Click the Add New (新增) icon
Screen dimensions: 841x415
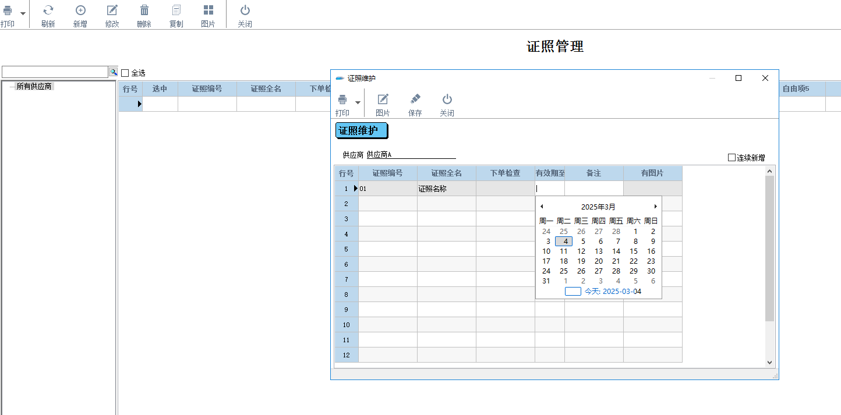click(x=80, y=10)
